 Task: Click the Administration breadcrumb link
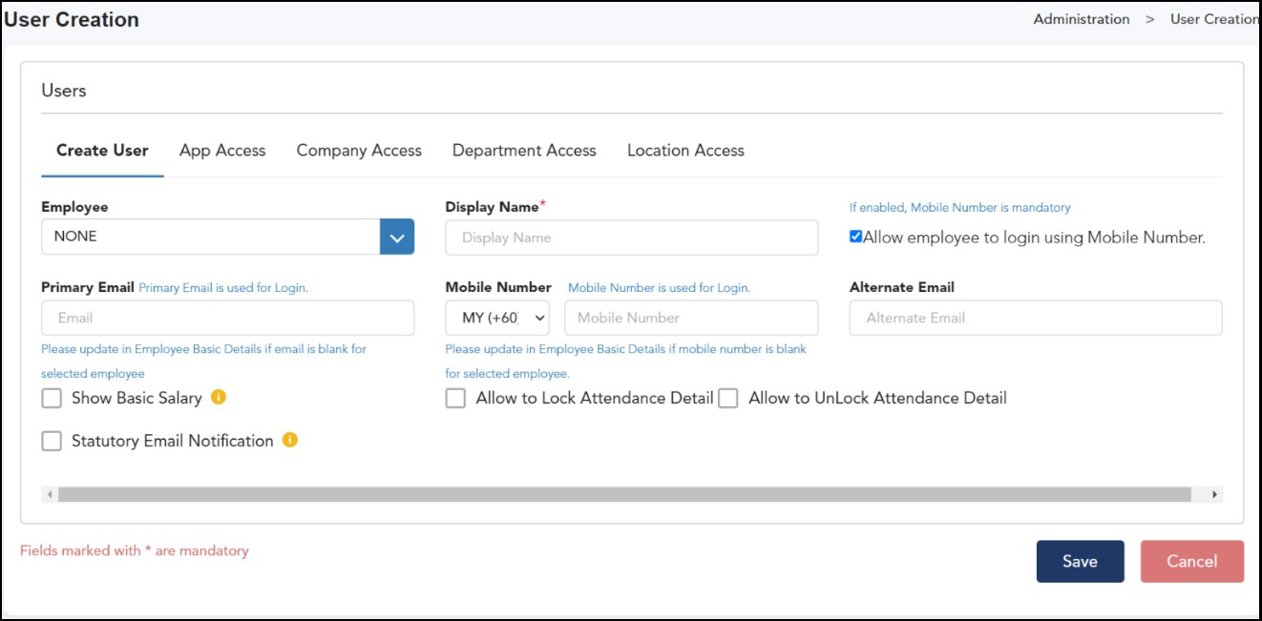click(1081, 19)
